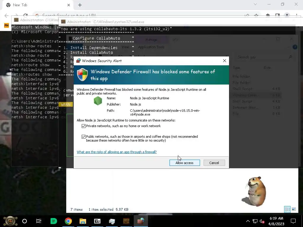
Task: Switch to Chrome on taskbar
Action: 68,221
